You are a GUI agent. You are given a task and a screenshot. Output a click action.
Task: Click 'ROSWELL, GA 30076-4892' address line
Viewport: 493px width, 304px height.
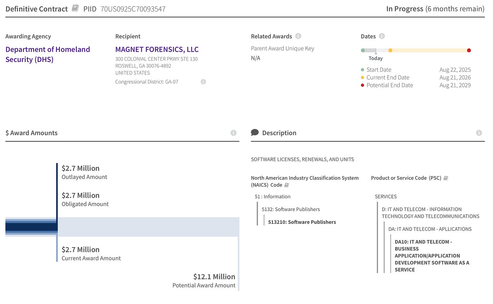click(143, 66)
